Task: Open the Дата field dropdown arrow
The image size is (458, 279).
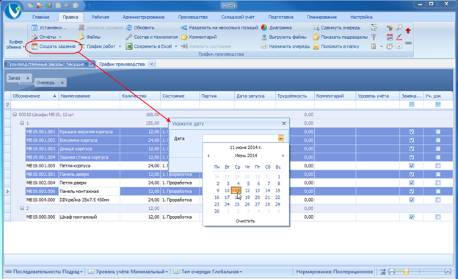Action: click(280, 139)
